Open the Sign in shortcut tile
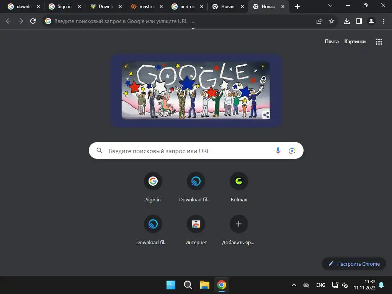This screenshot has width=392, height=294. click(x=153, y=187)
